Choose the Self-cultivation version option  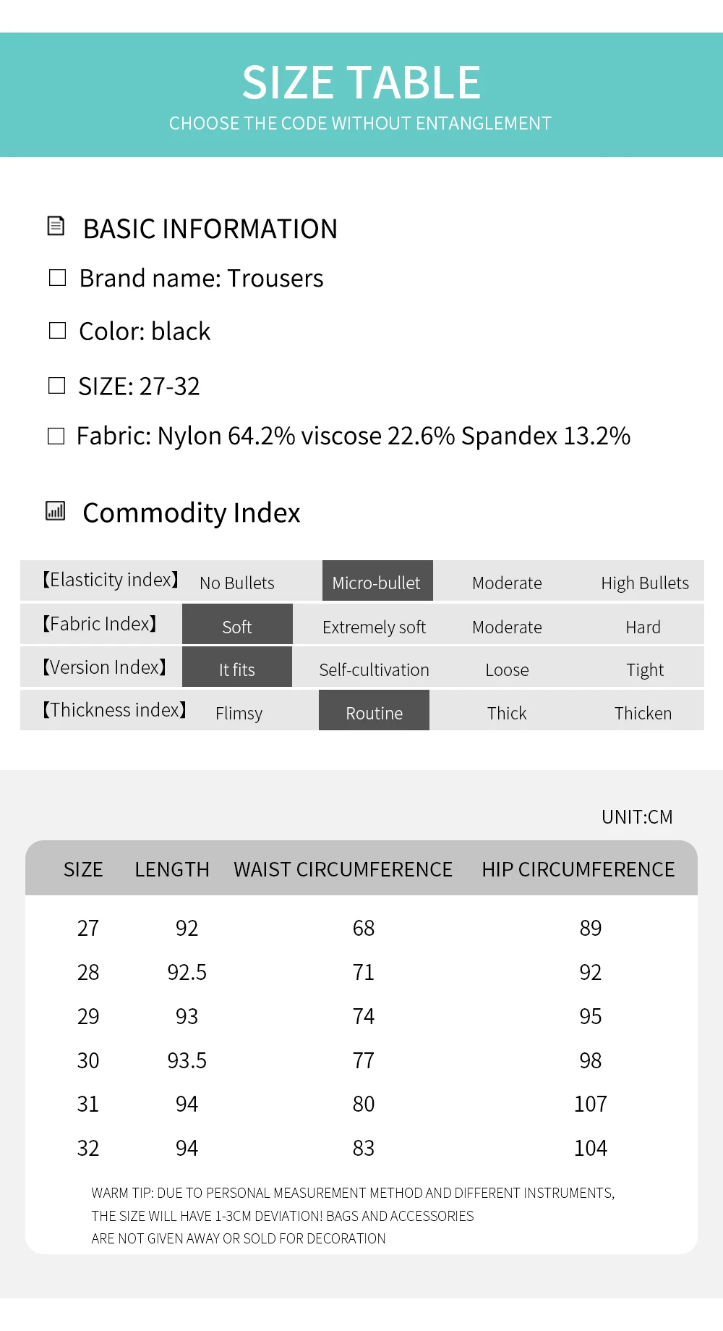coord(374,670)
